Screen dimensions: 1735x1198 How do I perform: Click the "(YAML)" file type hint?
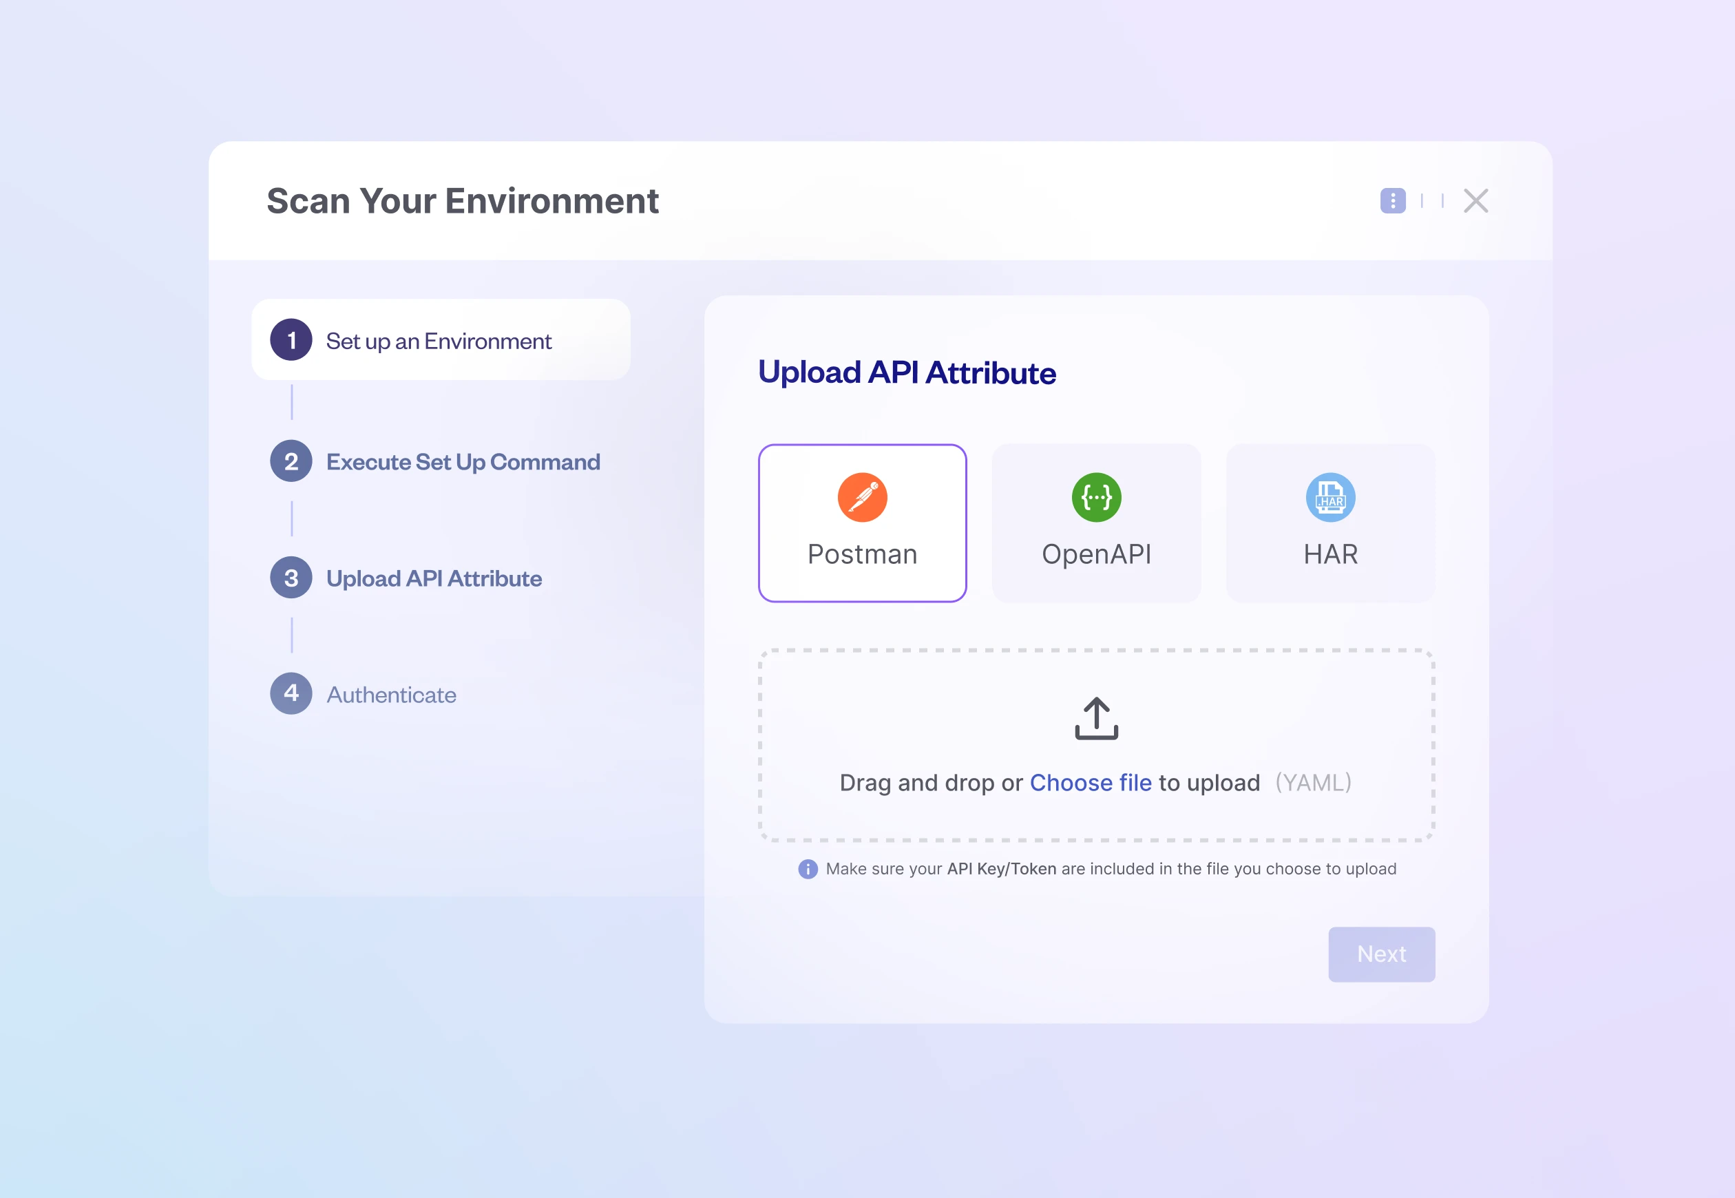1313,783
